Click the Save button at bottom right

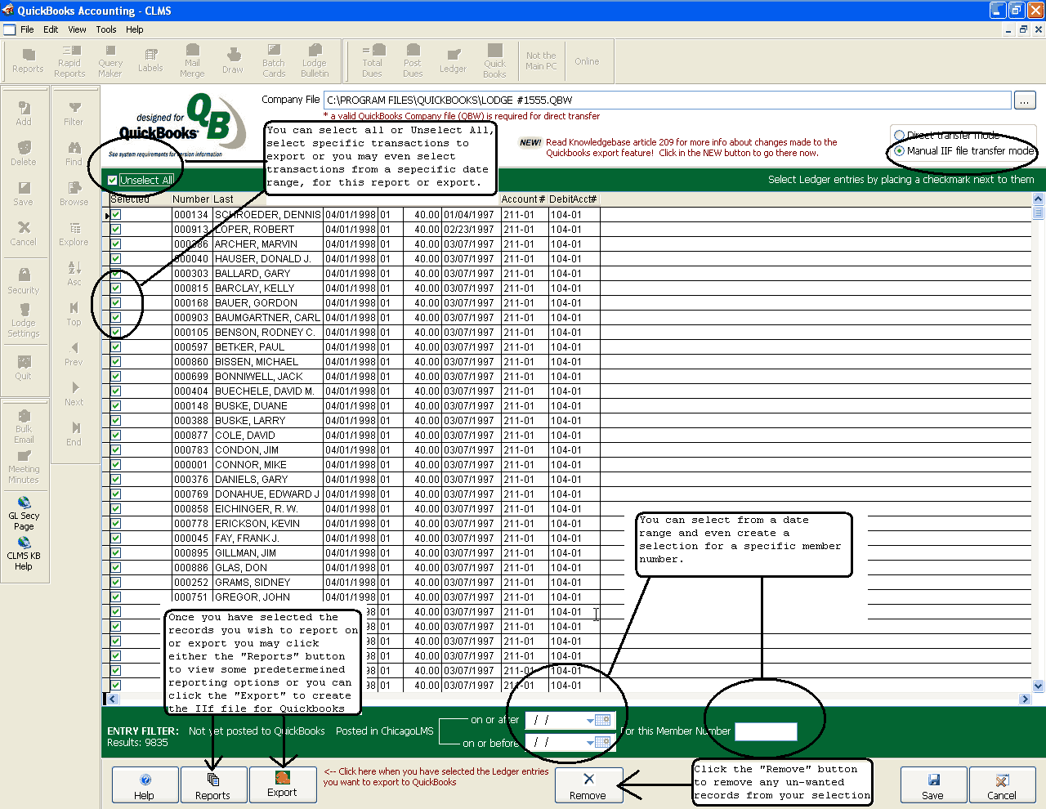pyautogui.click(x=932, y=786)
